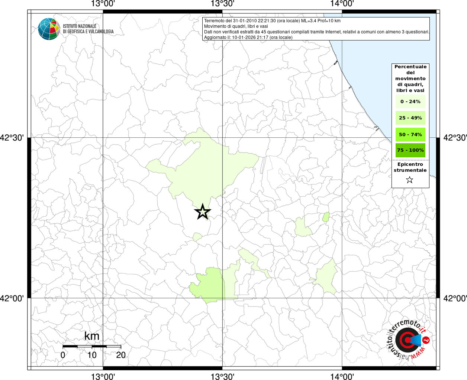Click the legend epicenter star symbol
The height and width of the screenshot is (380, 467).
[x=410, y=180]
